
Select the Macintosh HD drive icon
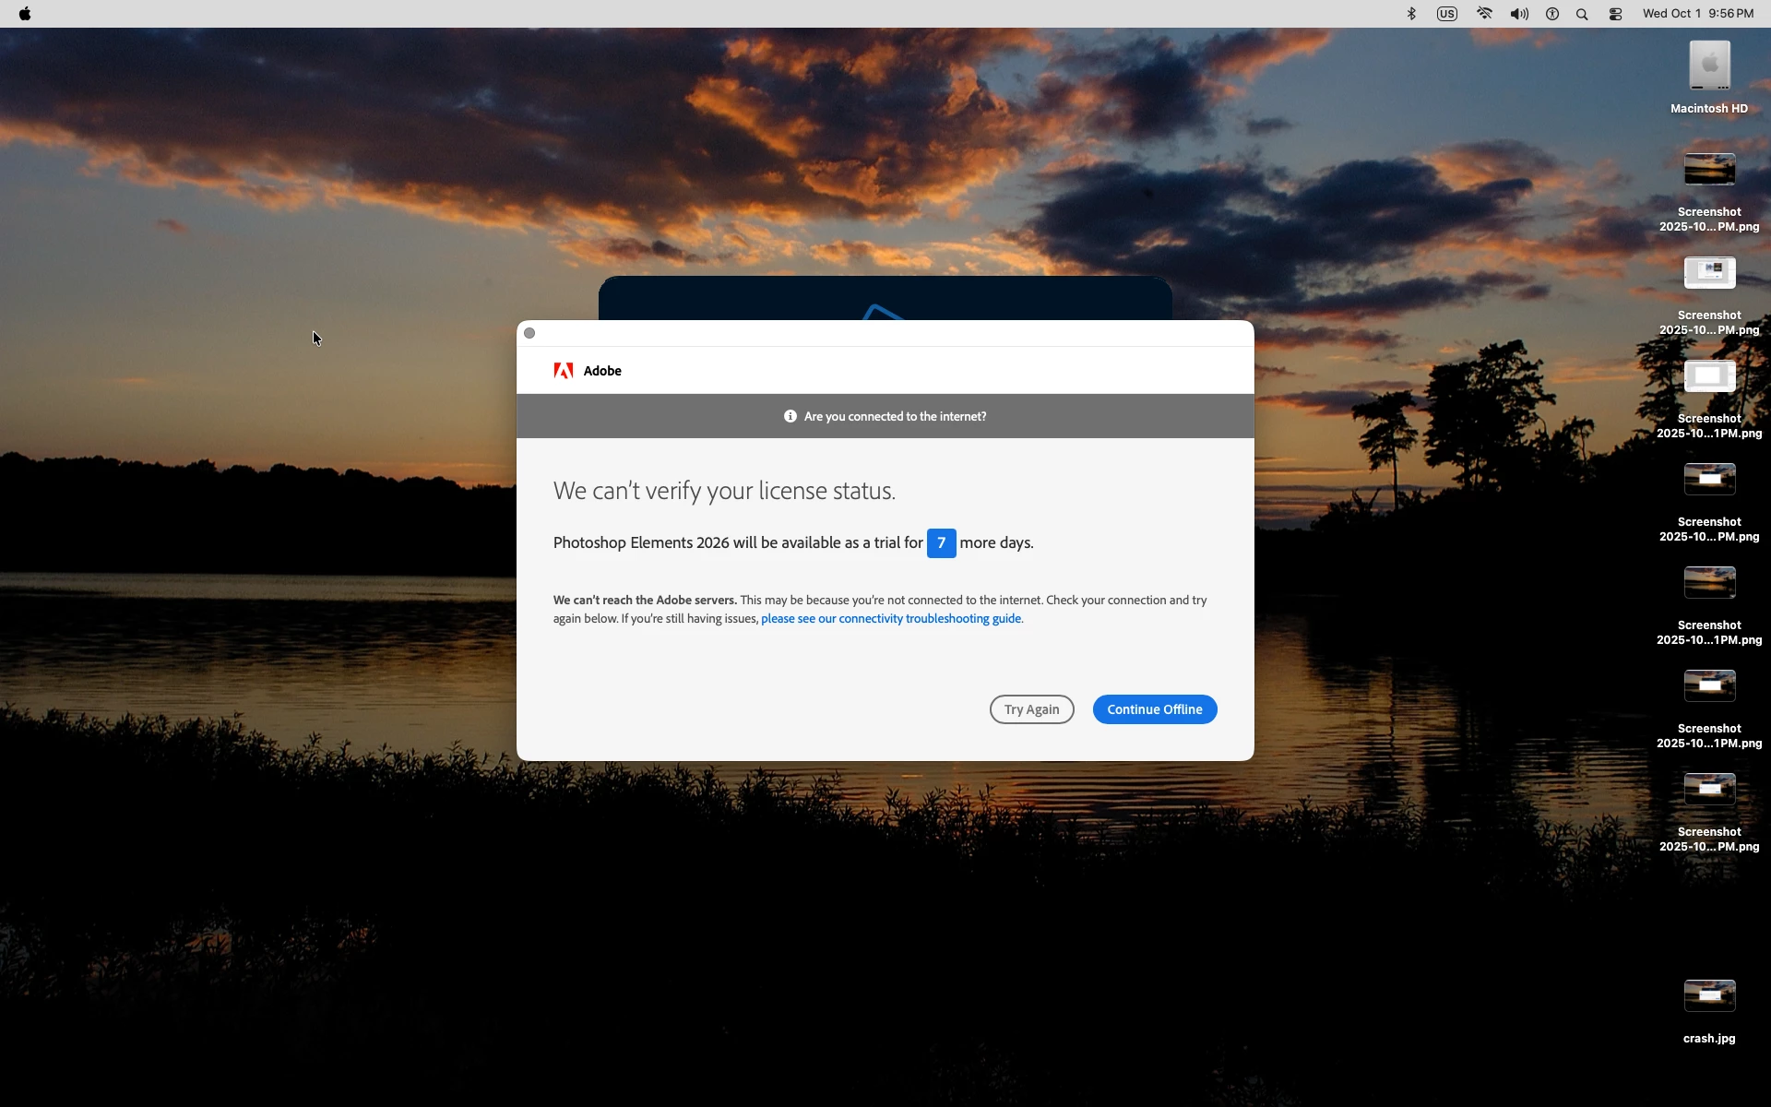[1709, 66]
